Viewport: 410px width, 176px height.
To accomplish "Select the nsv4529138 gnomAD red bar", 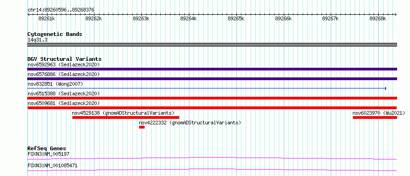I will point(125,117).
